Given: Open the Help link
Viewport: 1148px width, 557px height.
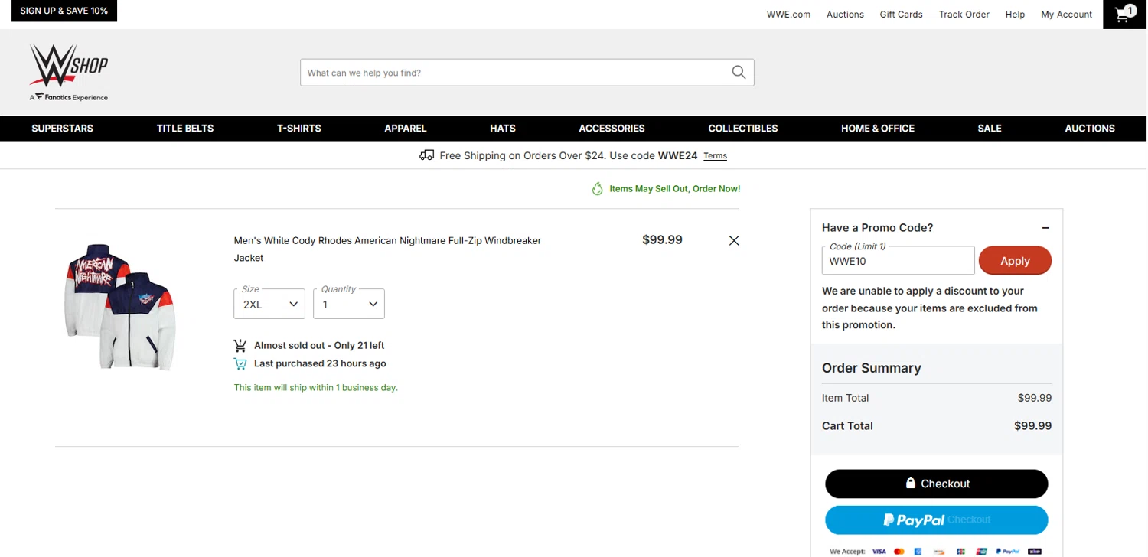Looking at the screenshot, I should (1015, 15).
